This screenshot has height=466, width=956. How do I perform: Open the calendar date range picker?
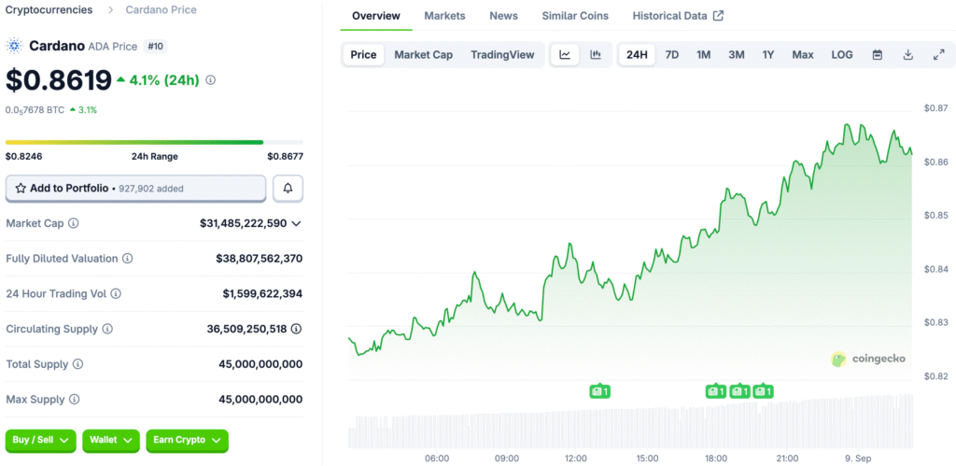(x=878, y=55)
